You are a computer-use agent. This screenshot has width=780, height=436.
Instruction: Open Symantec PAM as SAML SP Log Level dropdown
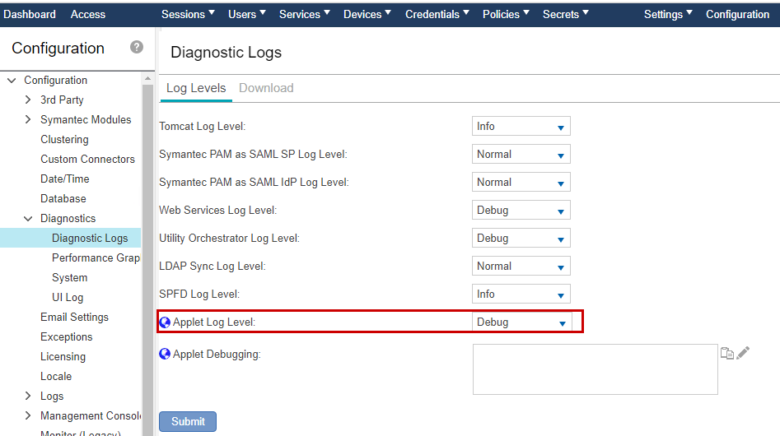521,154
